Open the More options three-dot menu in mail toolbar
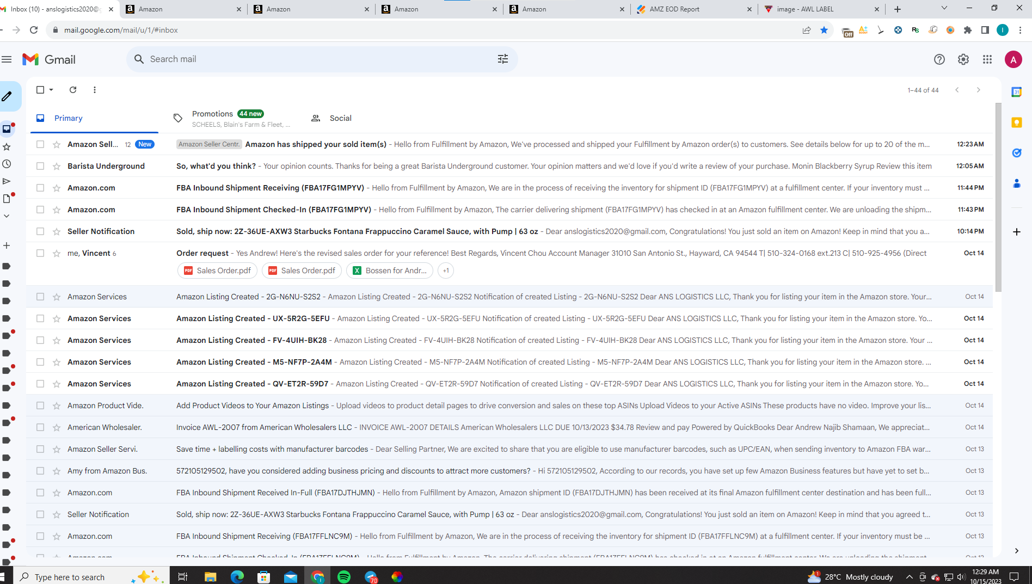The image size is (1032, 584). [95, 90]
